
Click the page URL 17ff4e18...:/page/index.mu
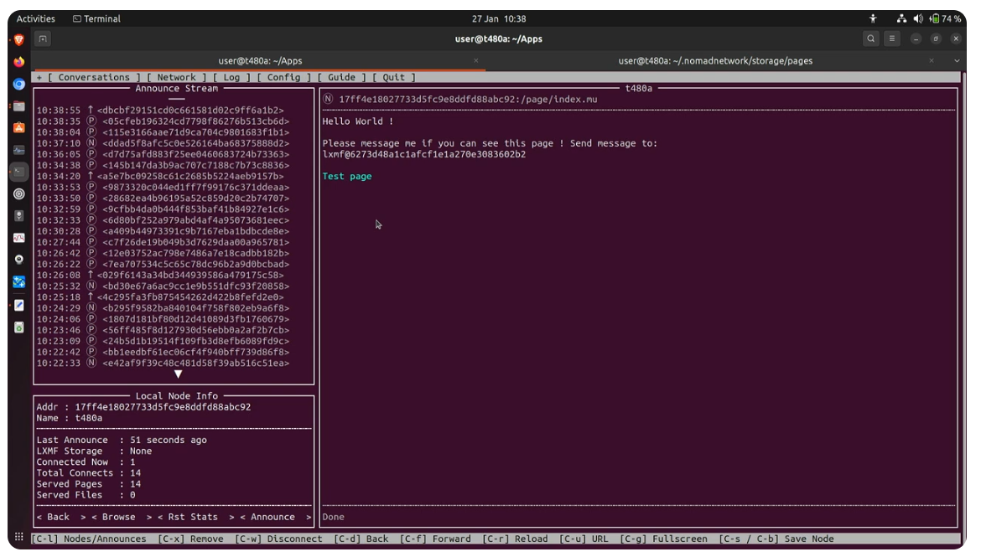coord(468,100)
